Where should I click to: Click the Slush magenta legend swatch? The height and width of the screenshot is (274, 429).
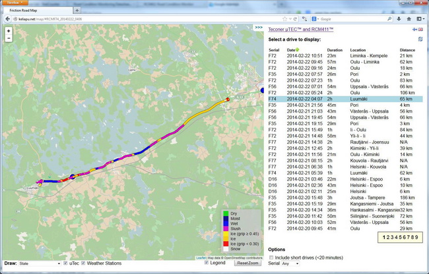226,229
